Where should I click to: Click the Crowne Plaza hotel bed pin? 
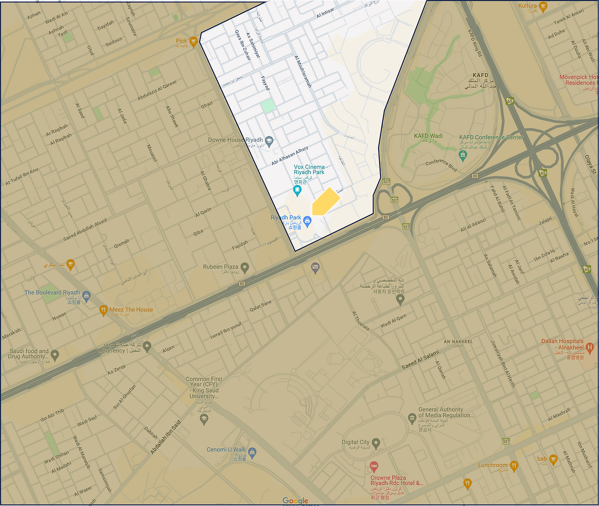click(373, 467)
